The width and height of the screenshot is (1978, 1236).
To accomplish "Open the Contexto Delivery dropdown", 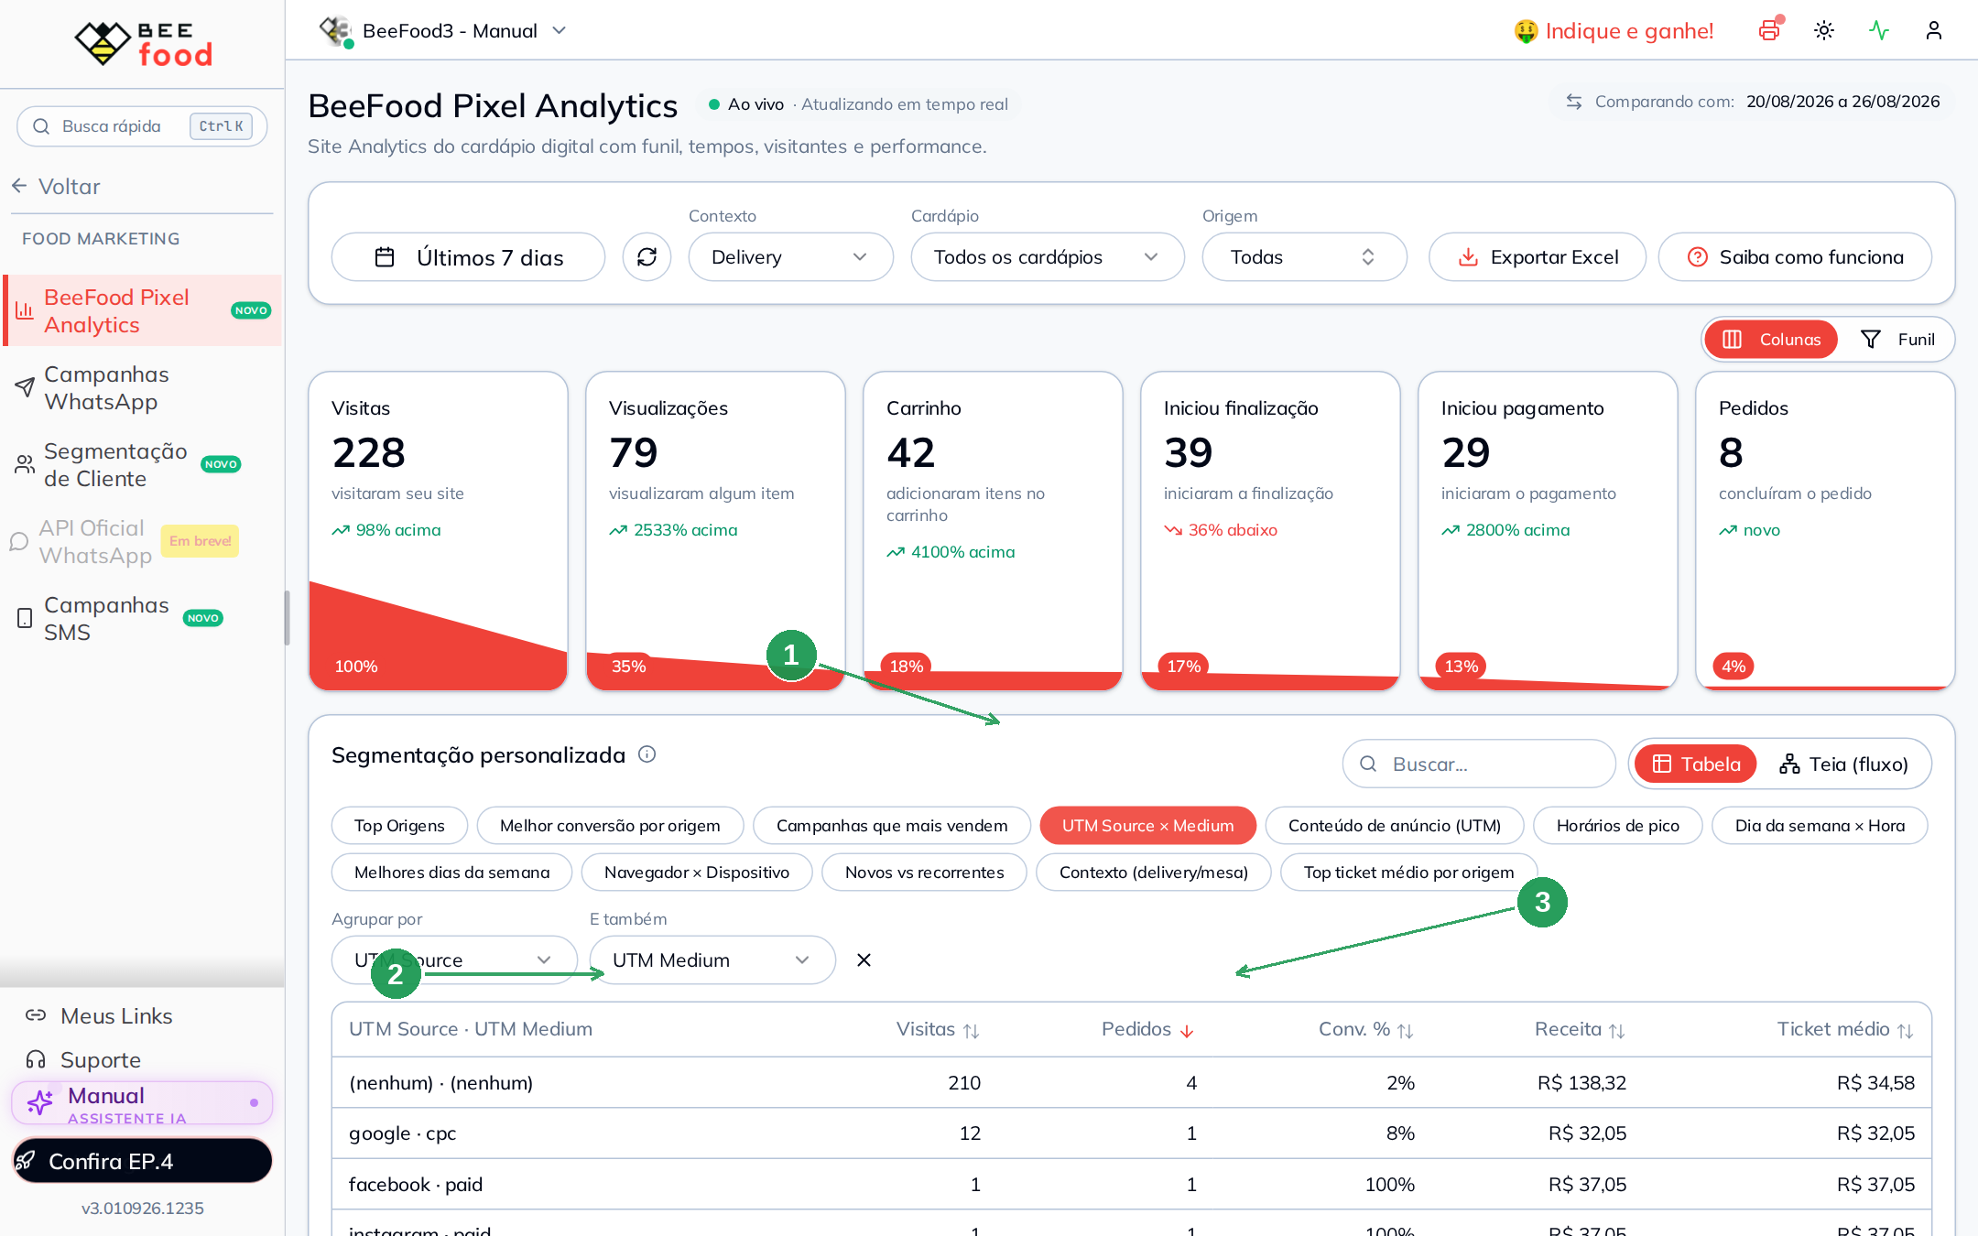I will pyautogui.click(x=790, y=257).
